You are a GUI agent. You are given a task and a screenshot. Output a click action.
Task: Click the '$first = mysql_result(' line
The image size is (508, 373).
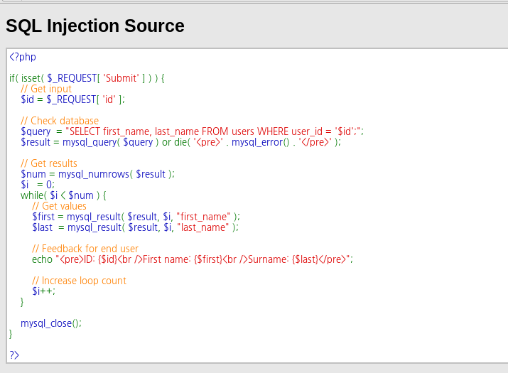pyautogui.click(x=136, y=217)
